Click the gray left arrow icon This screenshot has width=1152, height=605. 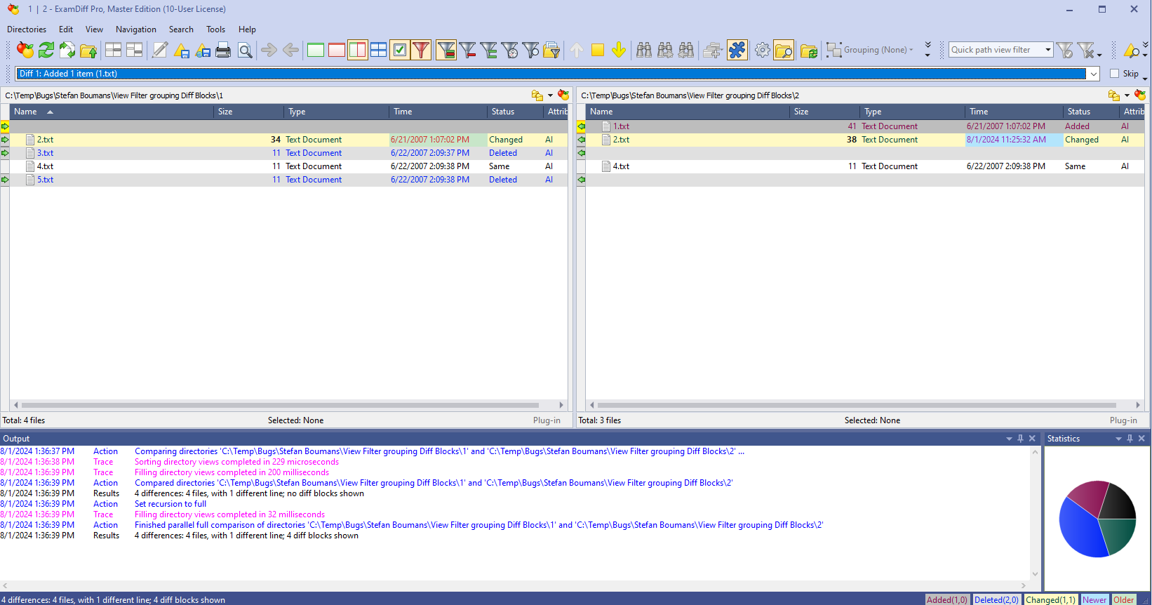pos(290,50)
